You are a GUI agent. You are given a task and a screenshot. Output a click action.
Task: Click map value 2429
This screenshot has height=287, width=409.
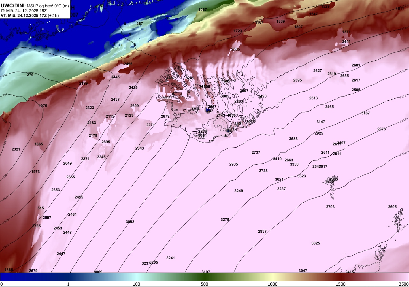(133, 88)
